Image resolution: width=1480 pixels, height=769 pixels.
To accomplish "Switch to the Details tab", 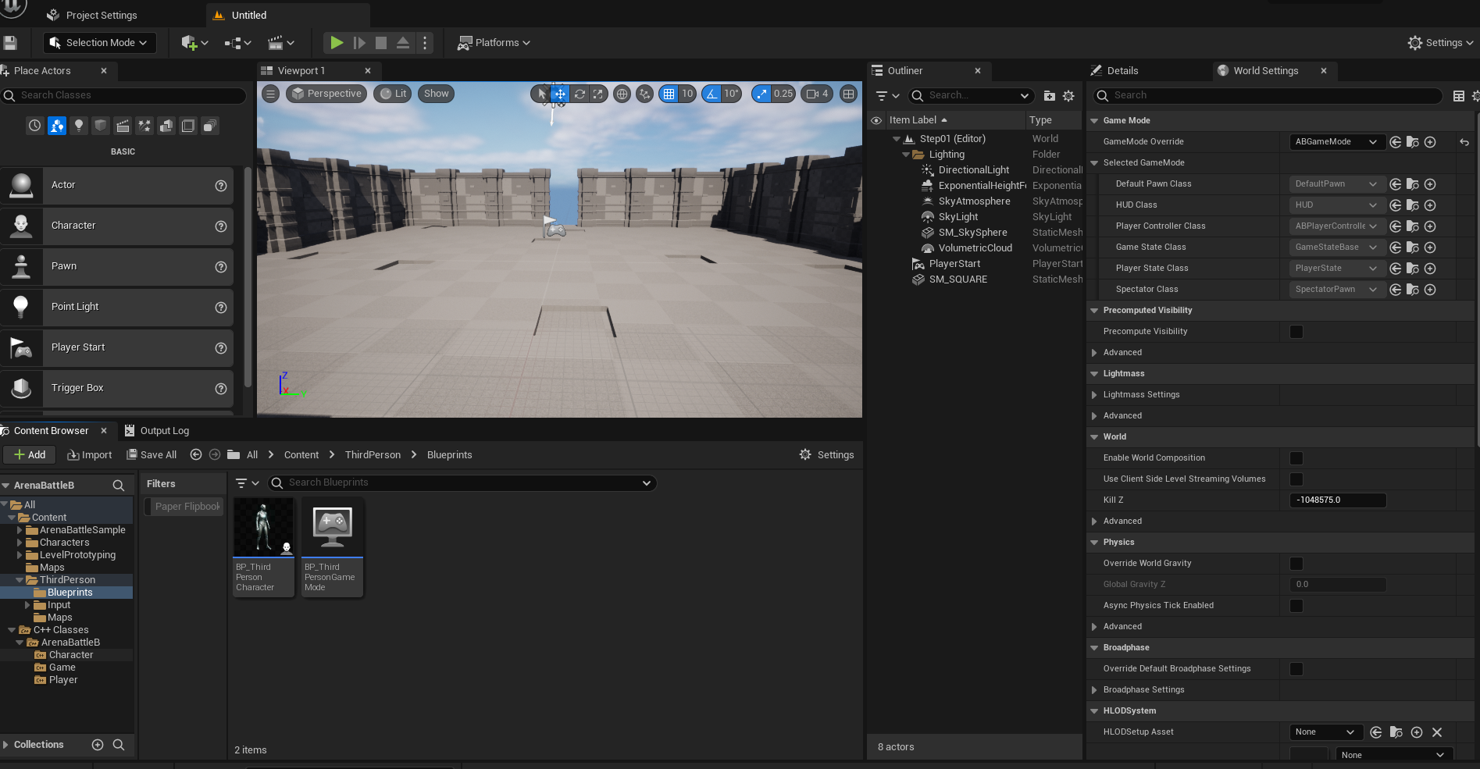I will 1122,71.
